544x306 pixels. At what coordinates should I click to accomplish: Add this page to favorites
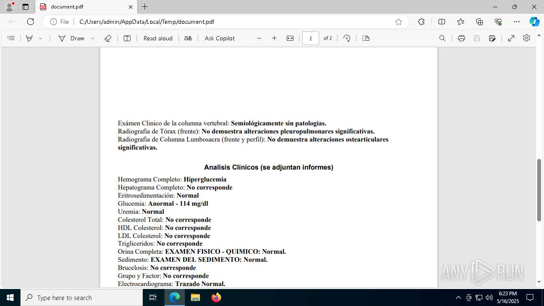(x=399, y=22)
